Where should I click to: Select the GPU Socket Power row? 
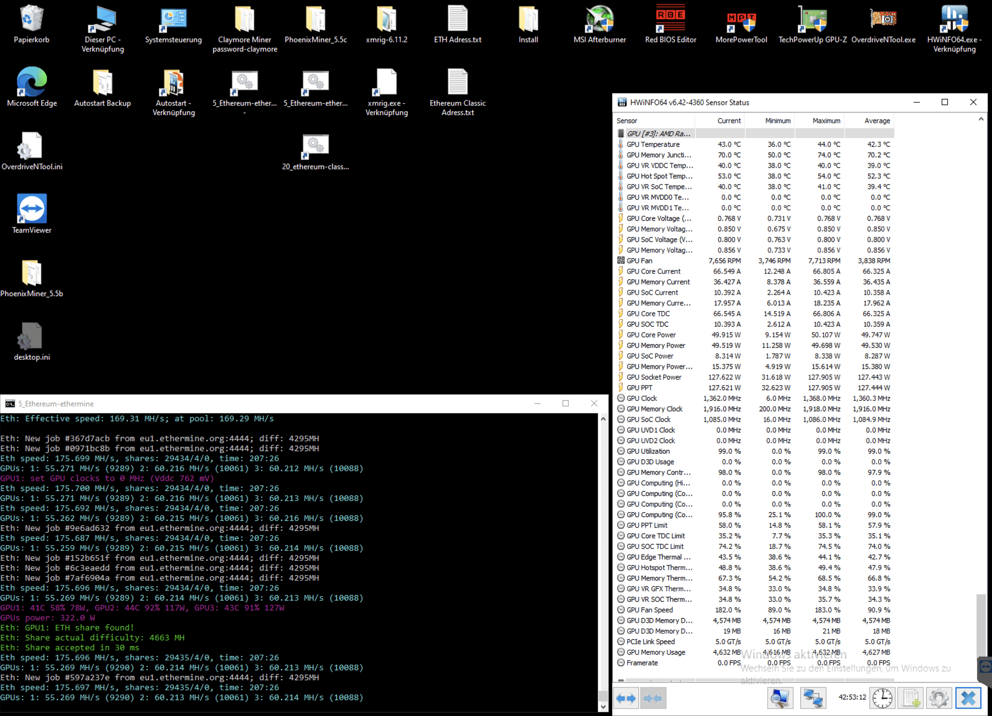[755, 377]
